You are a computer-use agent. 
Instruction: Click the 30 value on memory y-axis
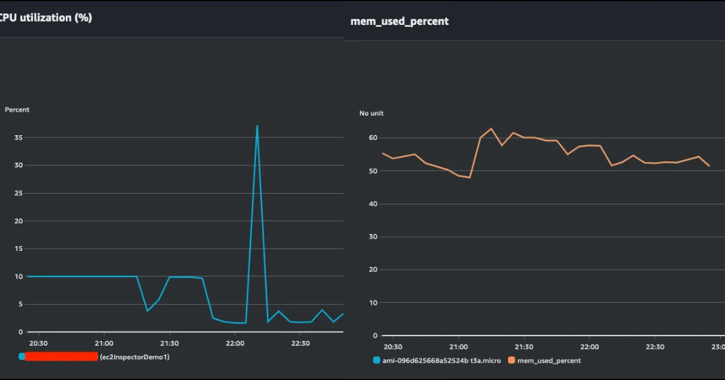373,237
